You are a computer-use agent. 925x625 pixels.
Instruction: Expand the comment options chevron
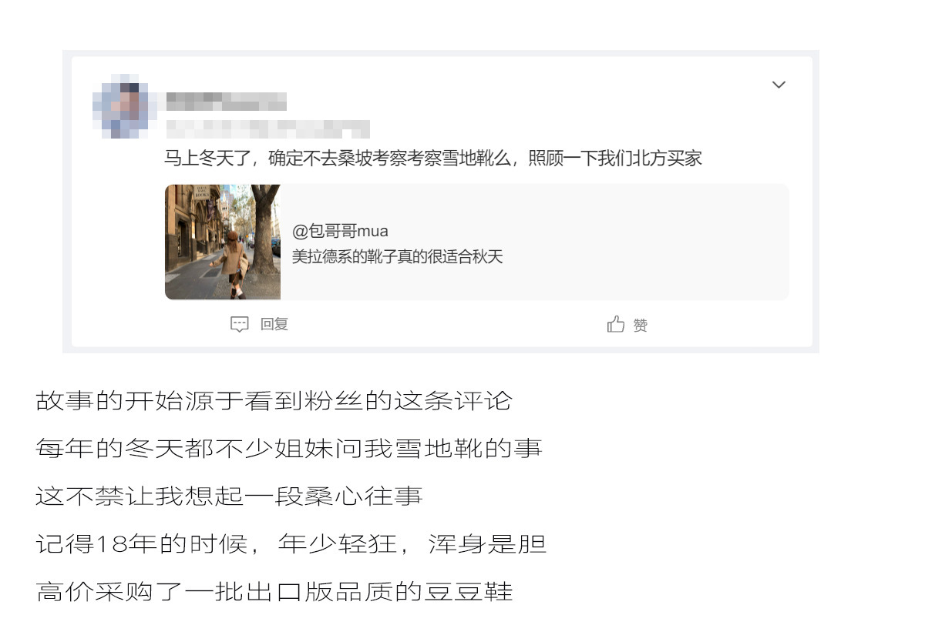[779, 85]
